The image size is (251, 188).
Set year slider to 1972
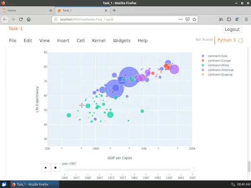[x=111, y=178]
